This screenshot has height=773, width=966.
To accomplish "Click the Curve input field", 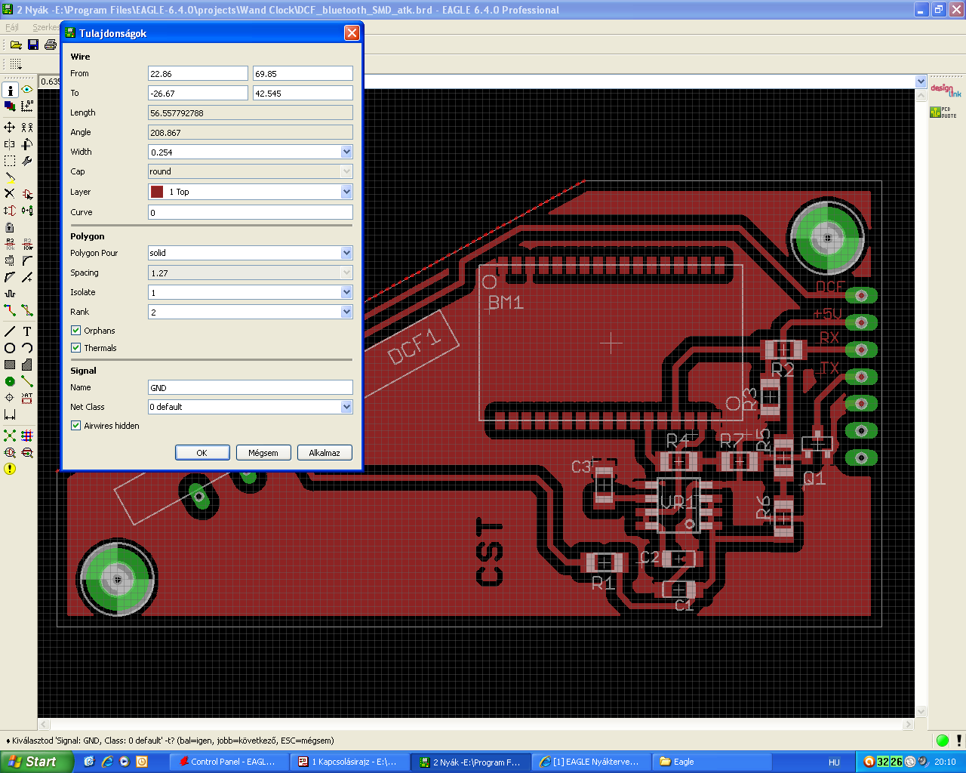I will click(251, 212).
